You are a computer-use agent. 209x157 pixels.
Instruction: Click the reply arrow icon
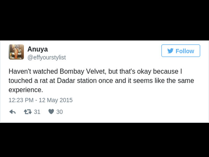pyautogui.click(x=13, y=112)
